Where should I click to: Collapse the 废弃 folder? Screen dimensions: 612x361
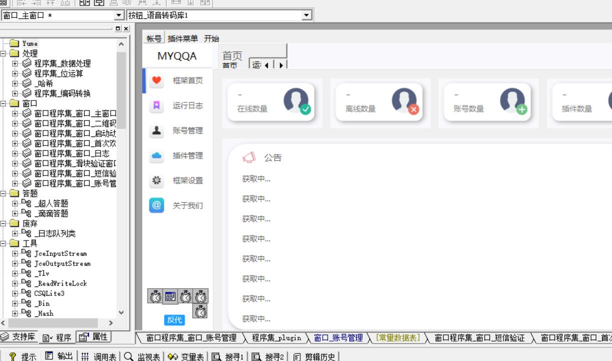point(3,223)
